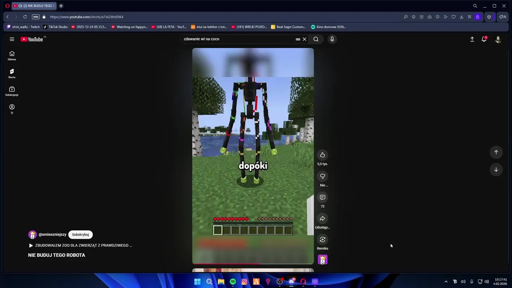The width and height of the screenshot is (512, 288).
Task: Open Subskrypcje in the YouTube sidebar
Action: pos(12,91)
